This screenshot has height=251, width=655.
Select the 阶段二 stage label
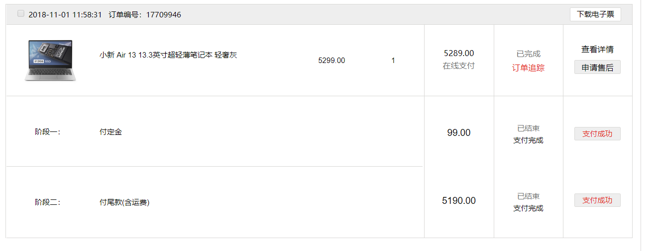(x=47, y=202)
